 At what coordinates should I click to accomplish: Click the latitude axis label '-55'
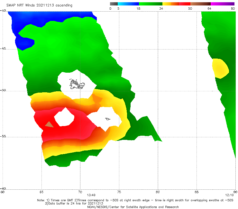point(3,136)
